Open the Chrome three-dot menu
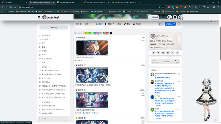This screenshot has width=221, height=124. (218, 7)
